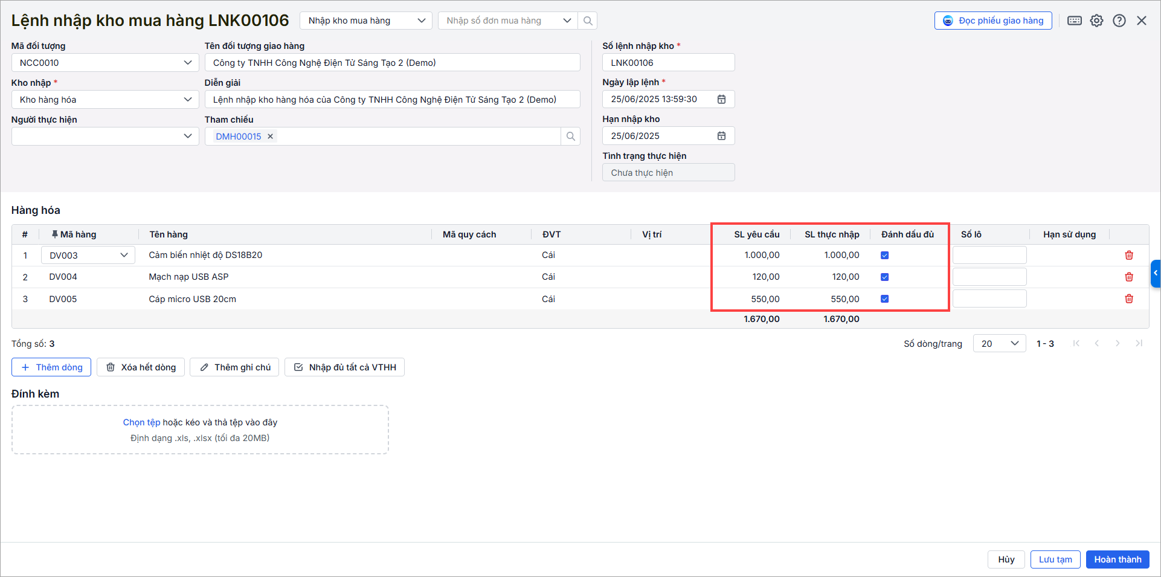
Task: Open the settings gear icon
Action: click(1096, 21)
